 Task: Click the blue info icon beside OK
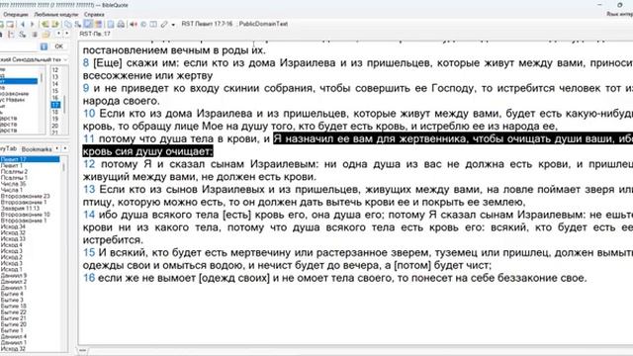coord(44,46)
